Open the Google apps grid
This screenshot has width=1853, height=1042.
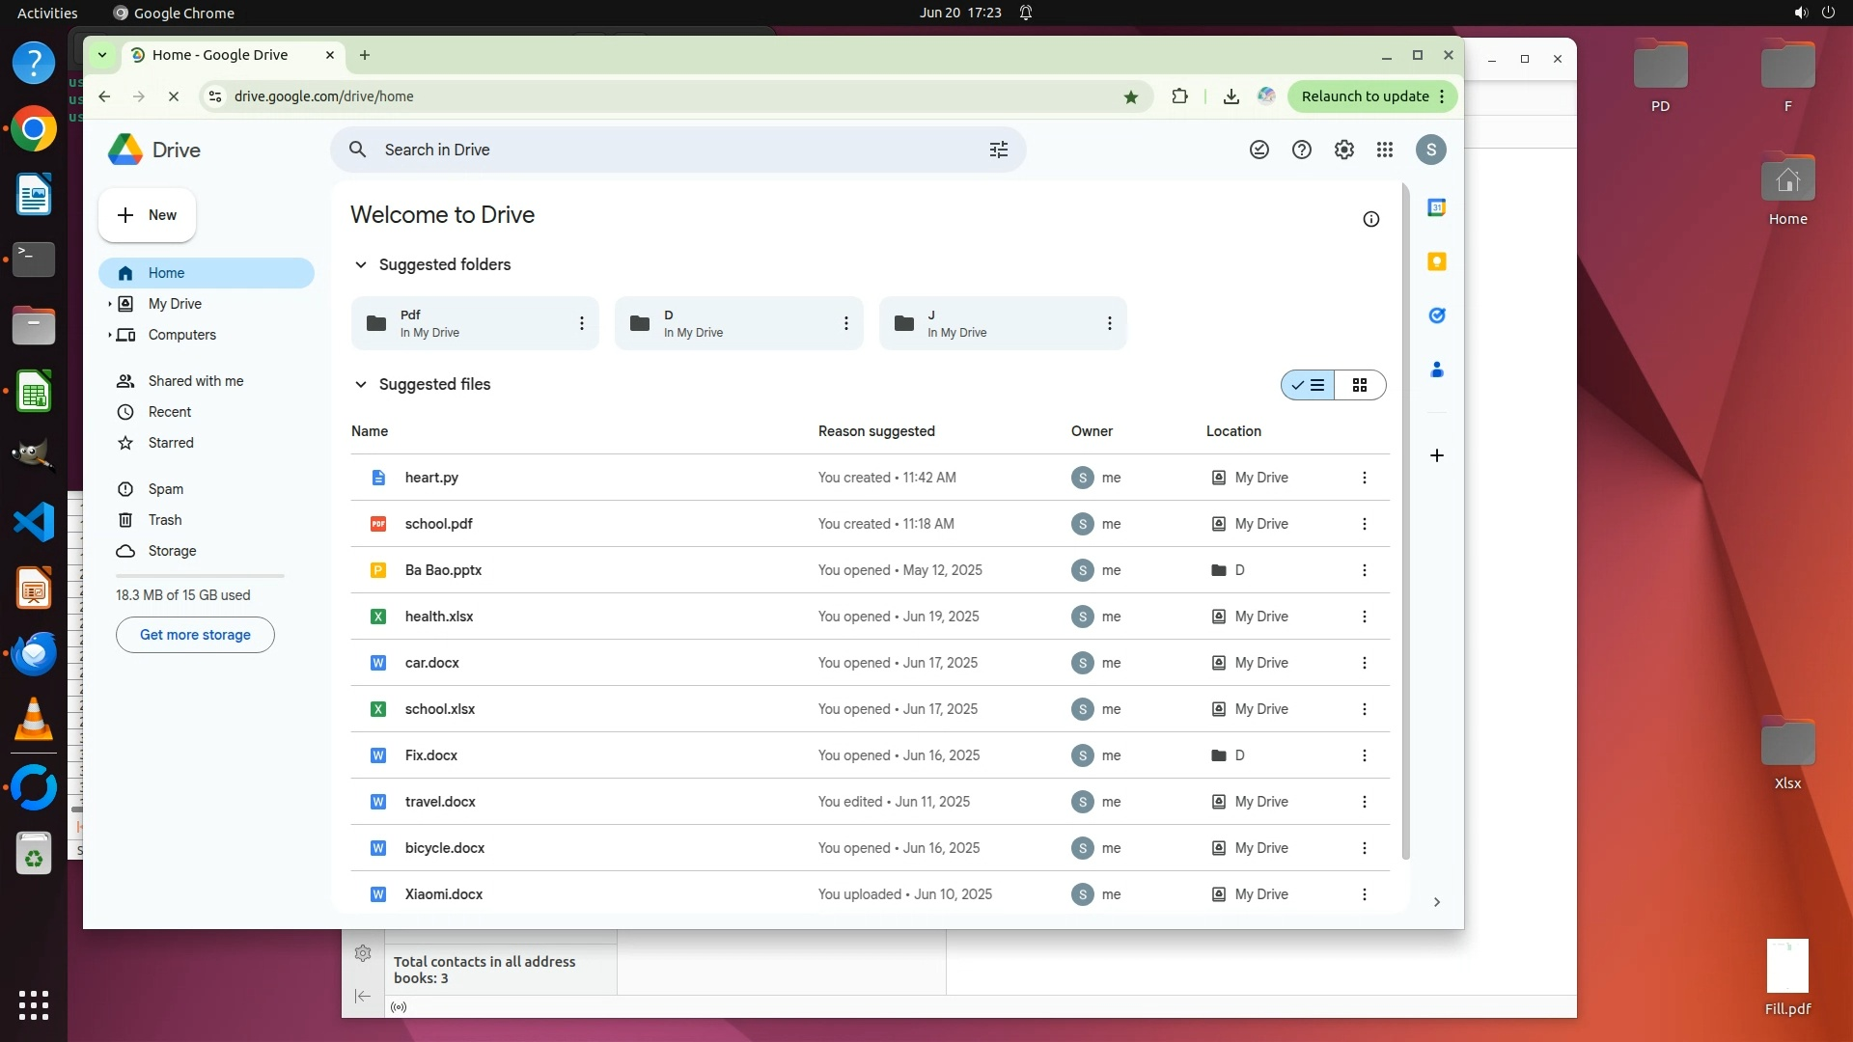pyautogui.click(x=1385, y=150)
